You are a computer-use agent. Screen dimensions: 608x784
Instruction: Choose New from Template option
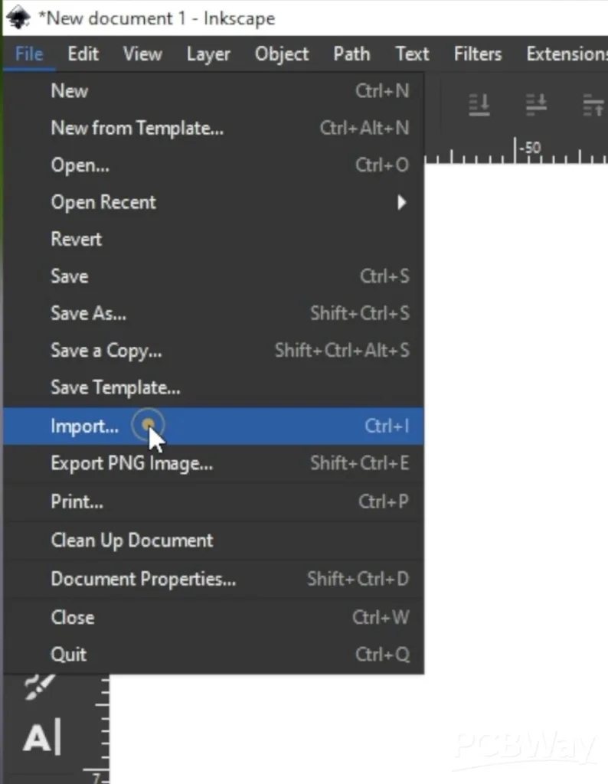137,128
